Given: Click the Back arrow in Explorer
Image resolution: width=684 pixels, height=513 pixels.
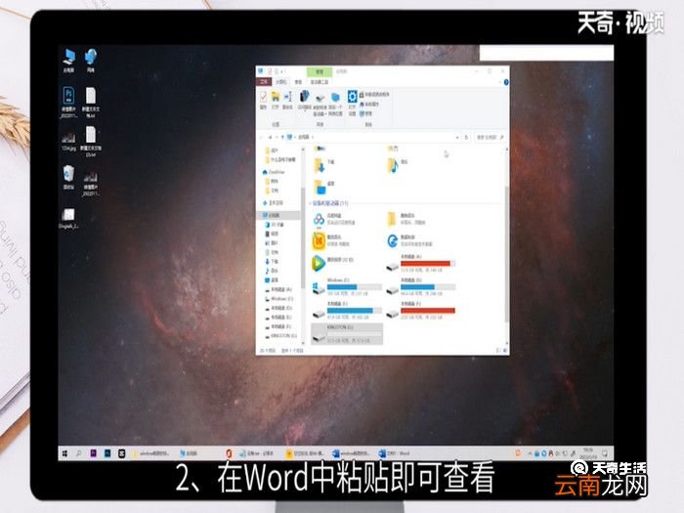Looking at the screenshot, I should [262, 137].
